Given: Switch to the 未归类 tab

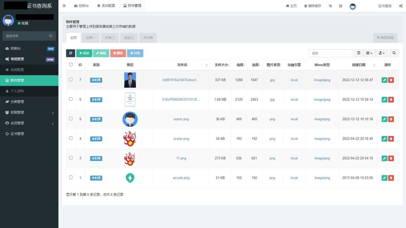Looking at the screenshot, I should [x=148, y=37].
